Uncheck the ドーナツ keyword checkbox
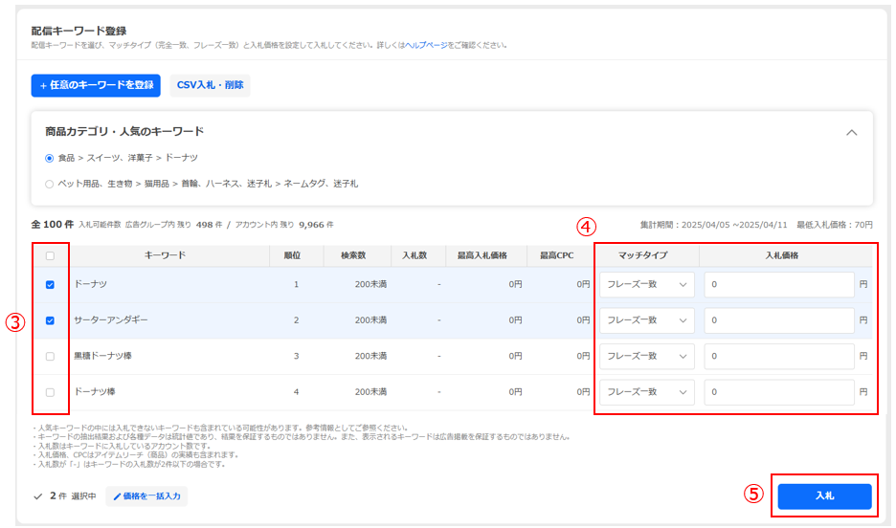 [x=50, y=285]
